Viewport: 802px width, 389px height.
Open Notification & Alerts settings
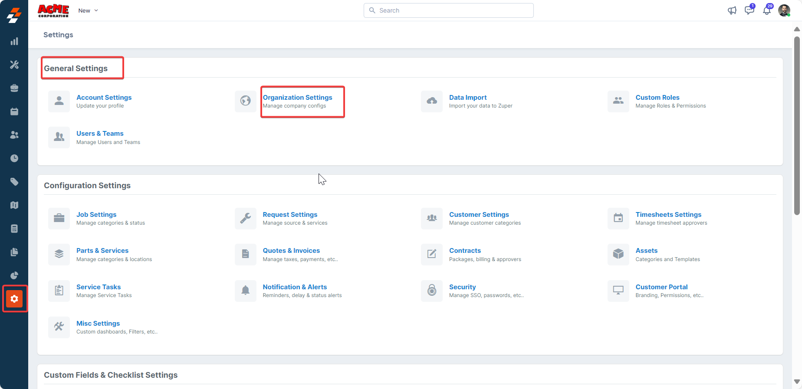[x=295, y=287]
